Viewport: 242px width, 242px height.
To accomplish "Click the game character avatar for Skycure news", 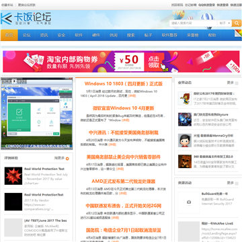I will tap(185, 120).
